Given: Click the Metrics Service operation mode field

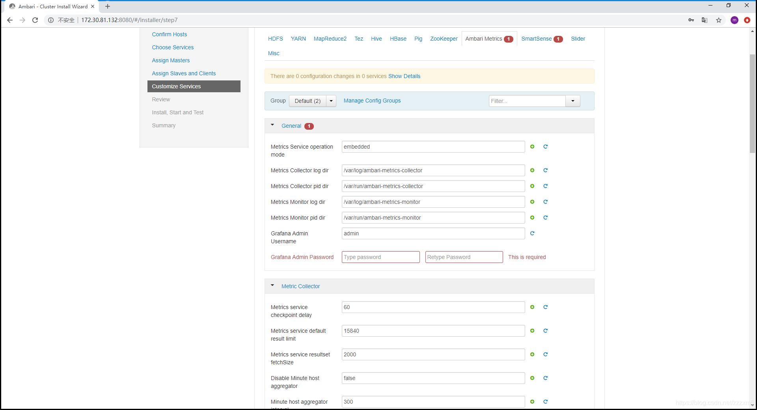Looking at the screenshot, I should [433, 147].
